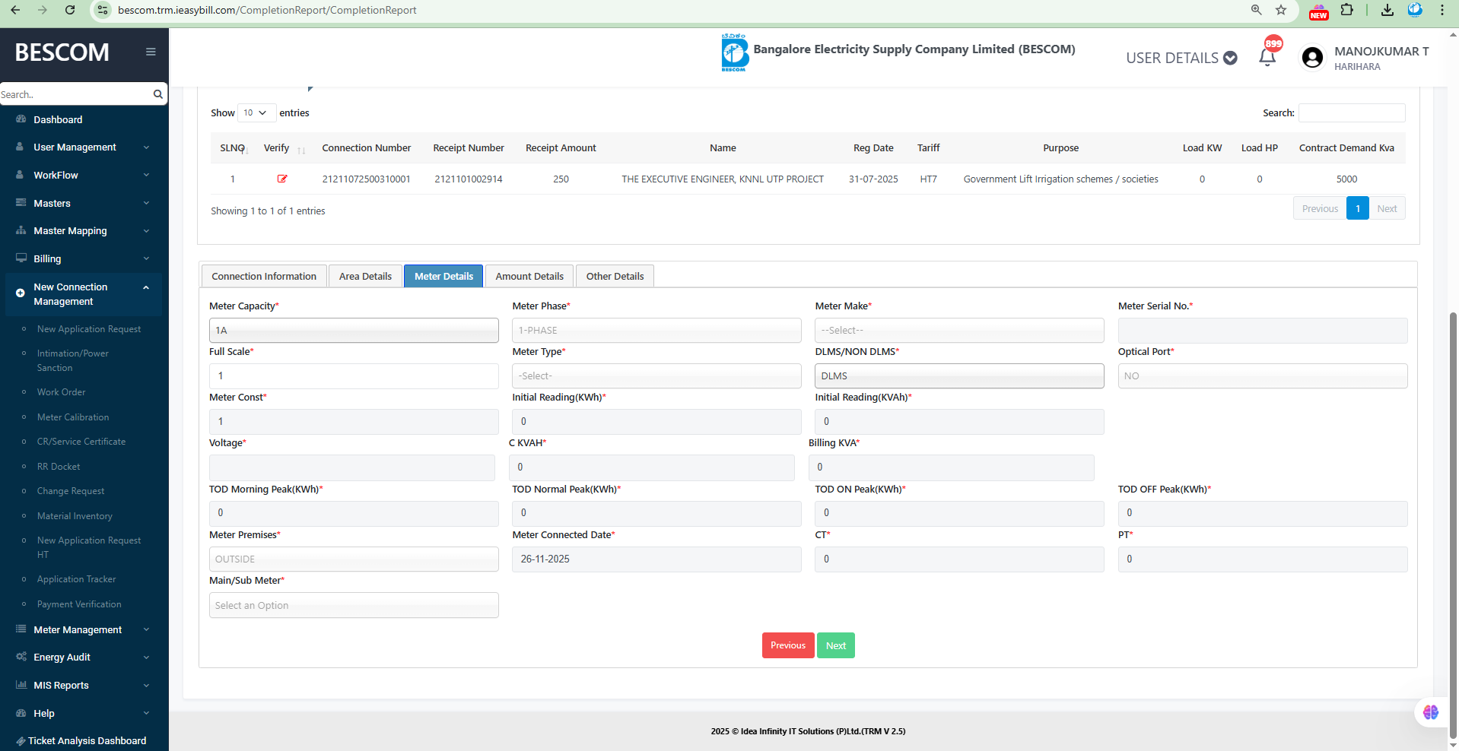The image size is (1459, 751).
Task: Open the floating brain assistant icon
Action: coord(1430,712)
